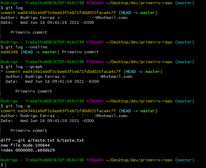The height and width of the screenshot is (168, 206).
Task: Click the line "new file mode 100644"
Action: coord(25,145)
